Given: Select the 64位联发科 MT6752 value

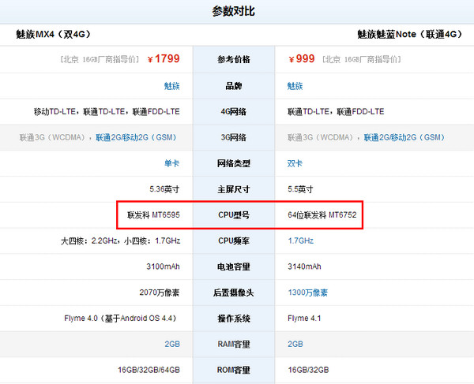Looking at the screenshot, I should click(322, 215).
